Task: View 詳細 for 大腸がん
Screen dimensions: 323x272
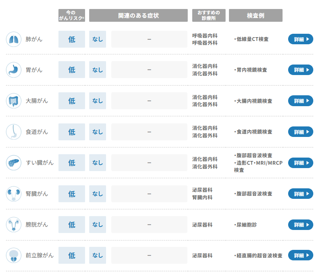Action: pos(301,101)
